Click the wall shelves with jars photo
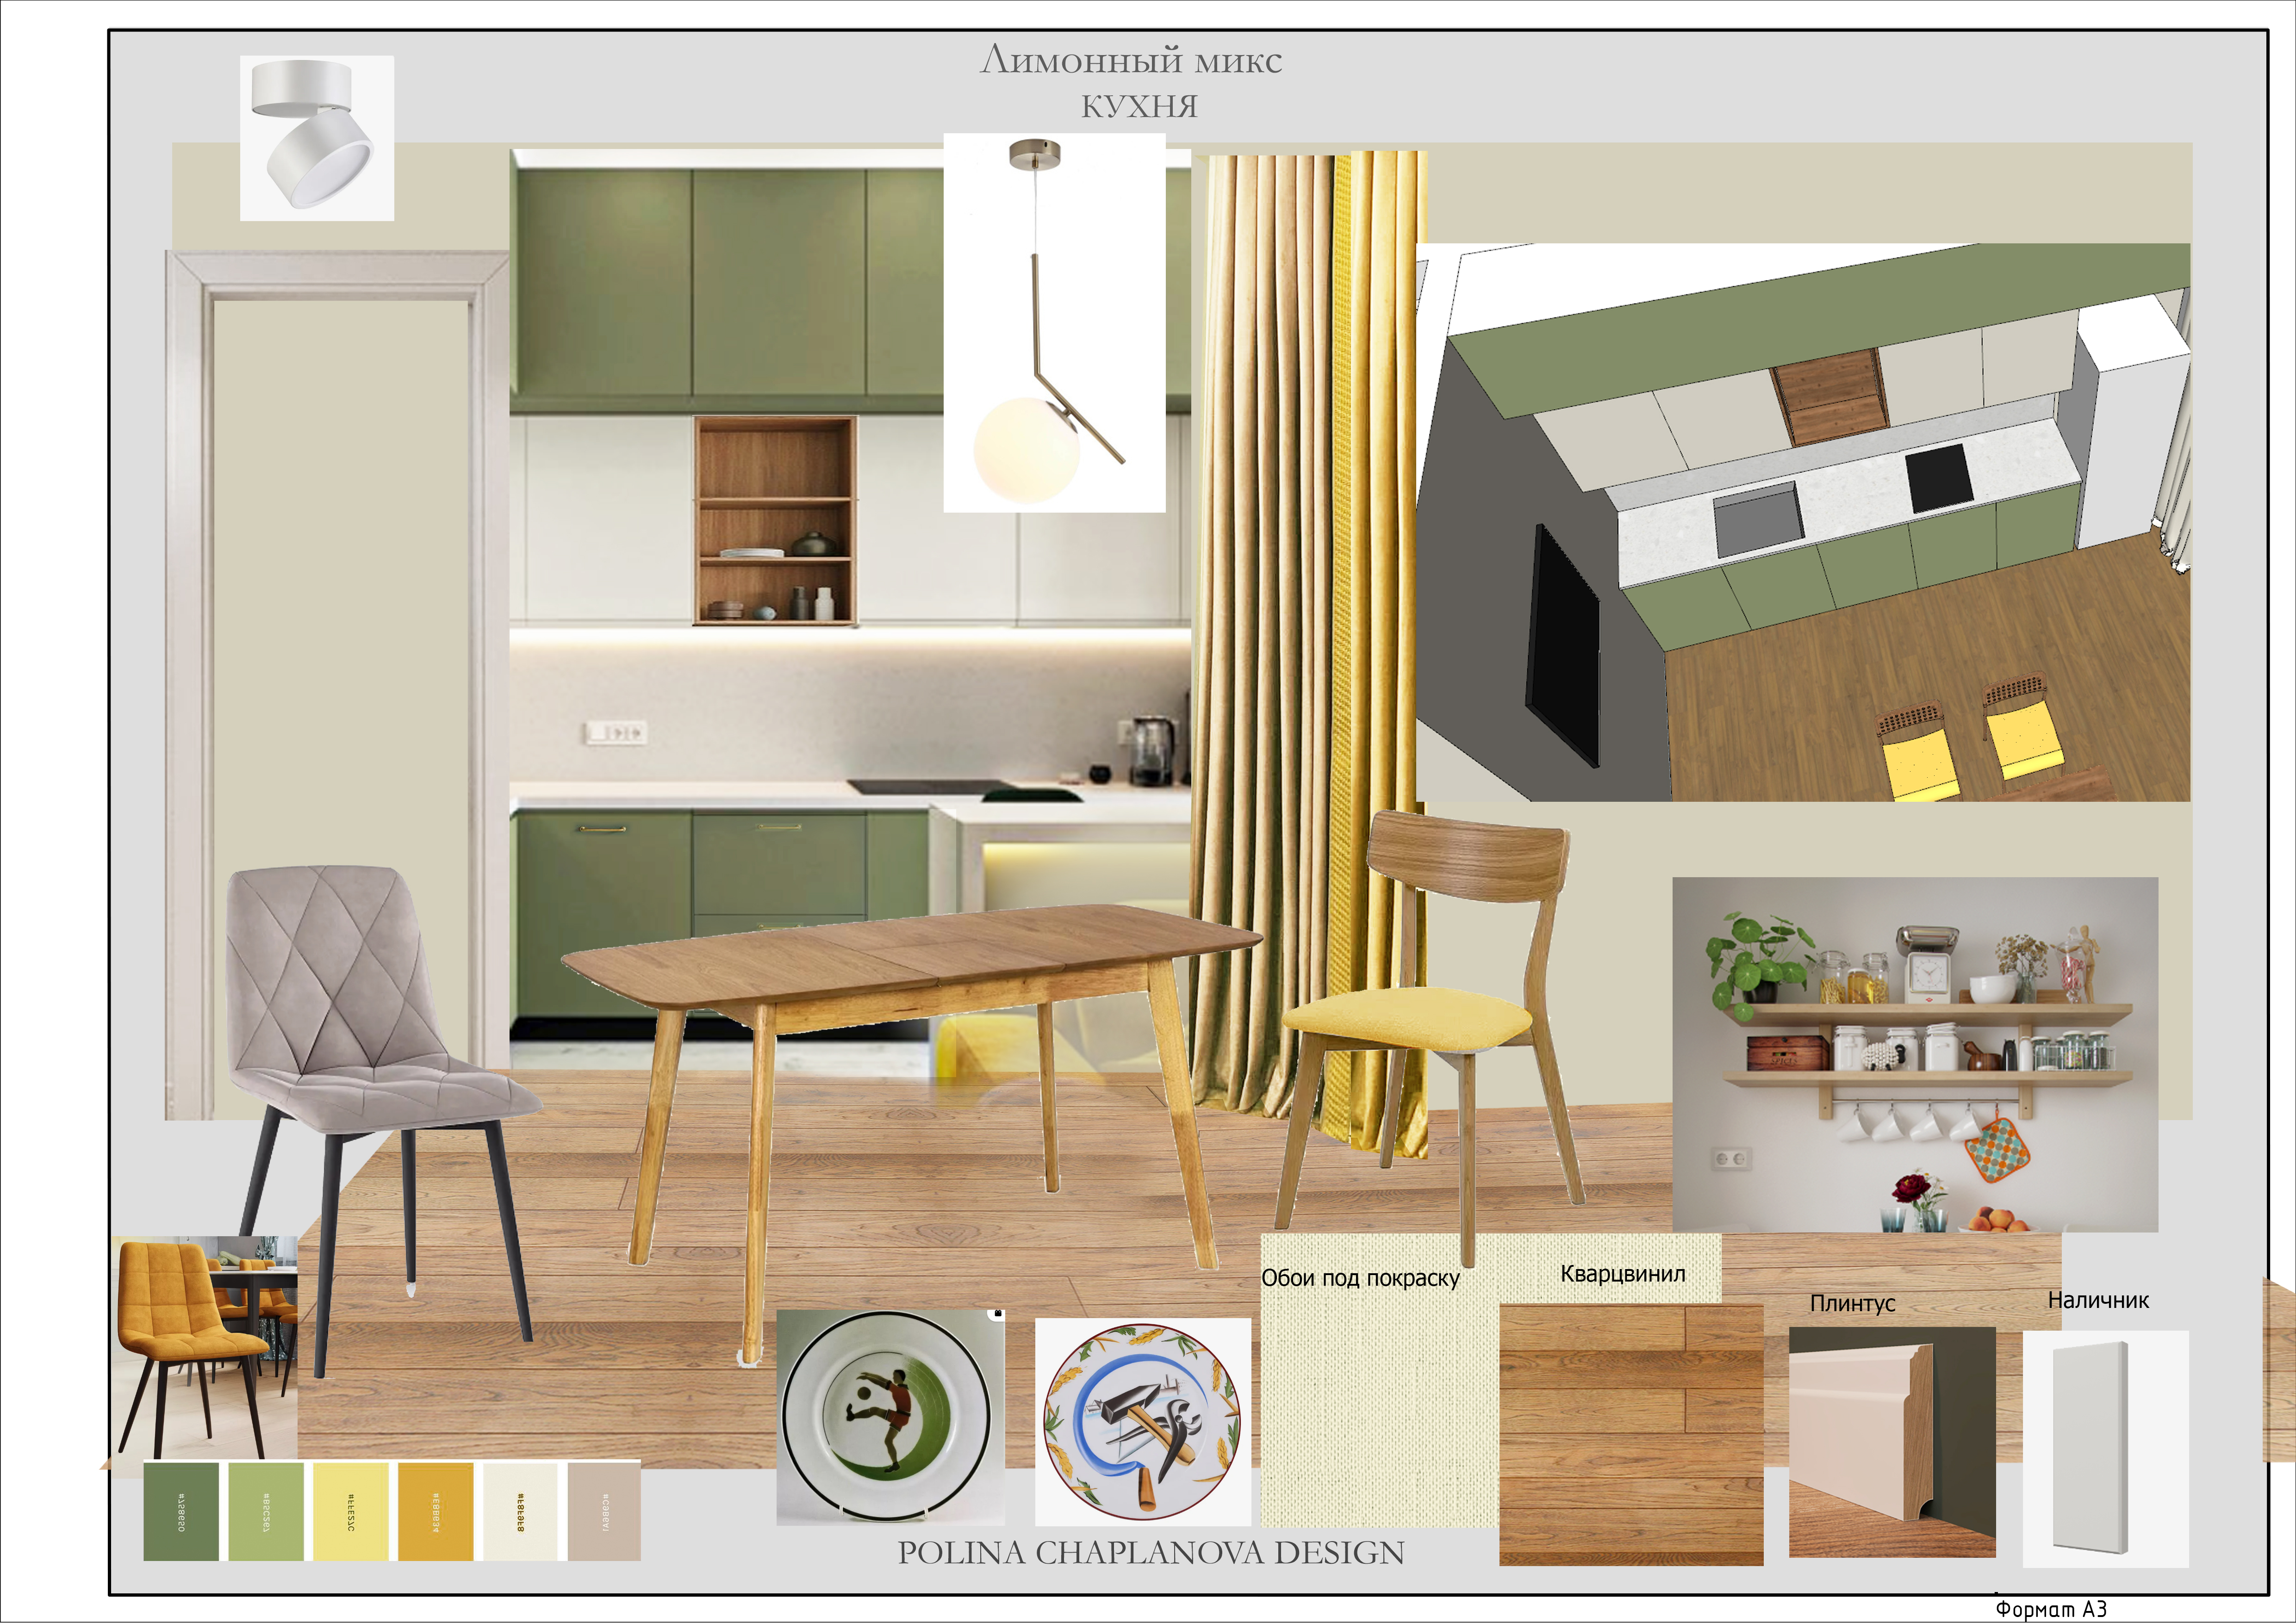Image resolution: width=2296 pixels, height=1623 pixels. point(1915,1054)
